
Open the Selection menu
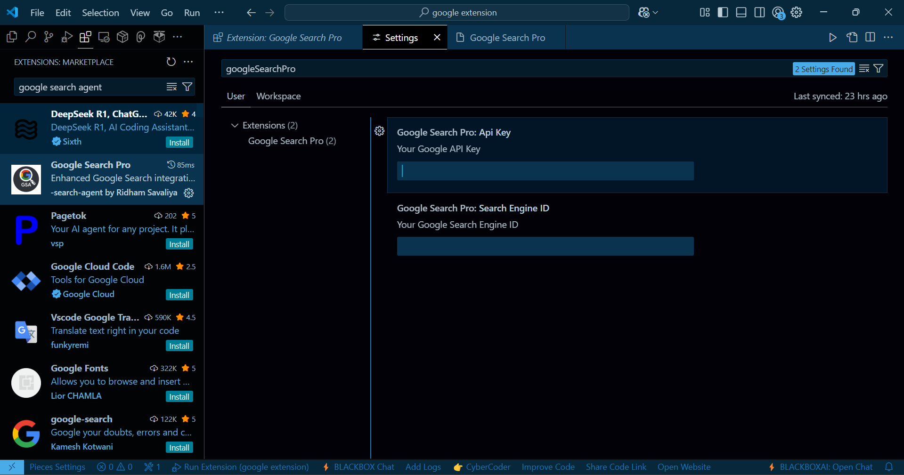pyautogui.click(x=100, y=13)
